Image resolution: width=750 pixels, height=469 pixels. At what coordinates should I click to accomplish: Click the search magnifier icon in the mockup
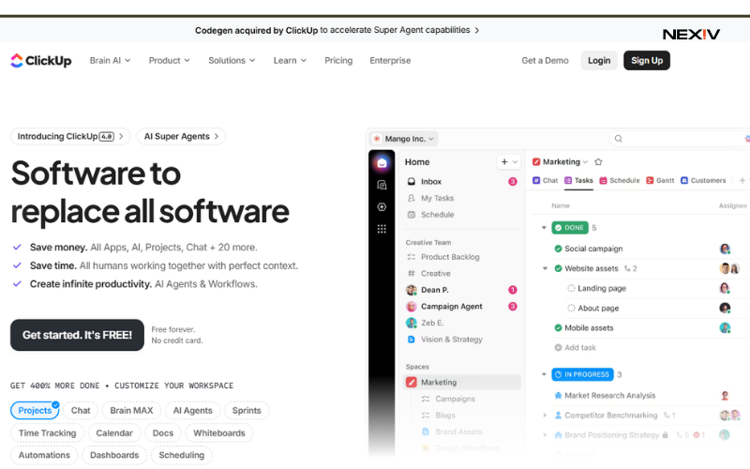(x=619, y=139)
